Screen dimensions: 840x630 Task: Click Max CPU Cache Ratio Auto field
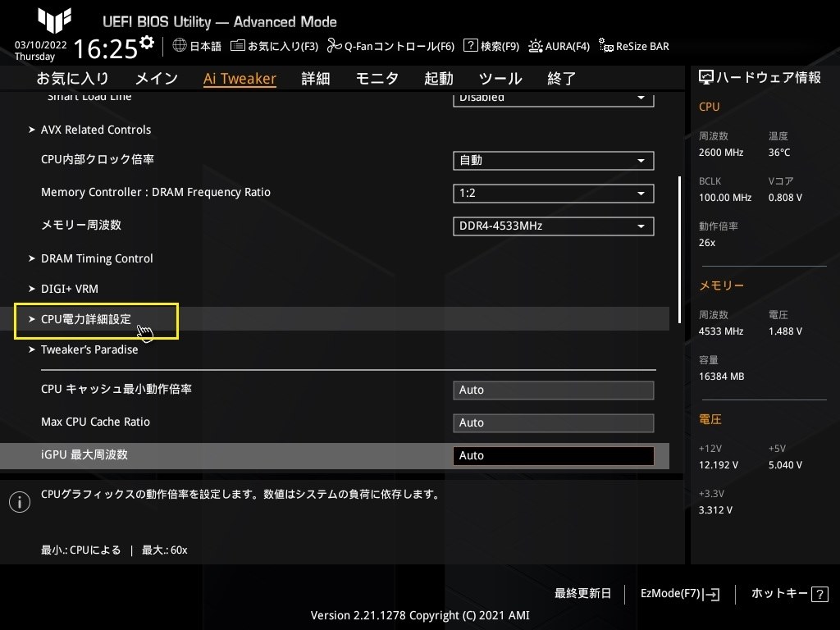point(554,422)
